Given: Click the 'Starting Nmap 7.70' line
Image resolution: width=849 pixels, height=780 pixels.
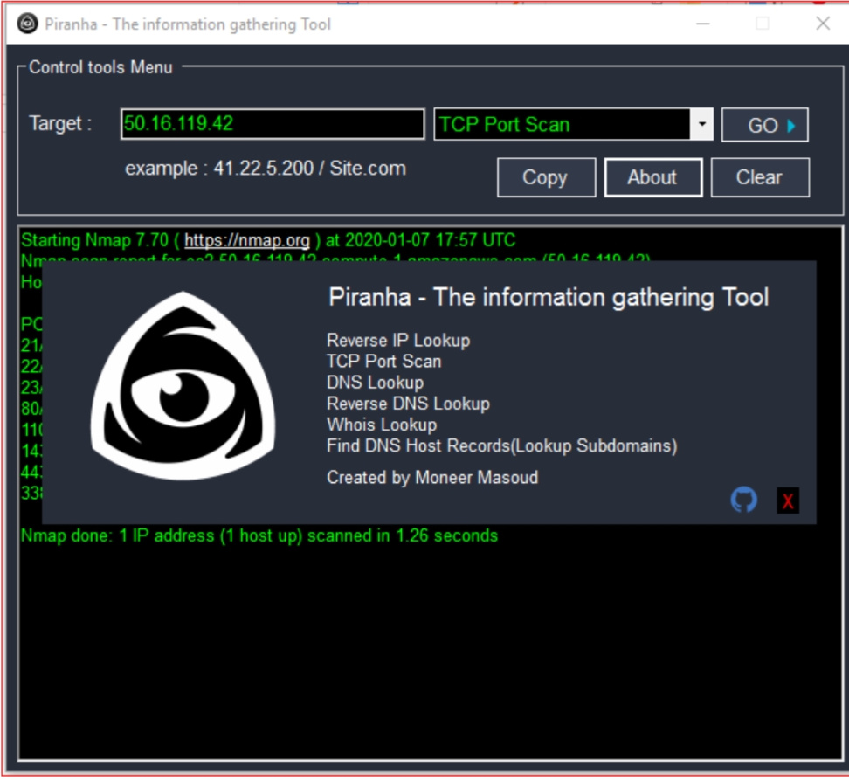Looking at the screenshot, I should [x=268, y=240].
